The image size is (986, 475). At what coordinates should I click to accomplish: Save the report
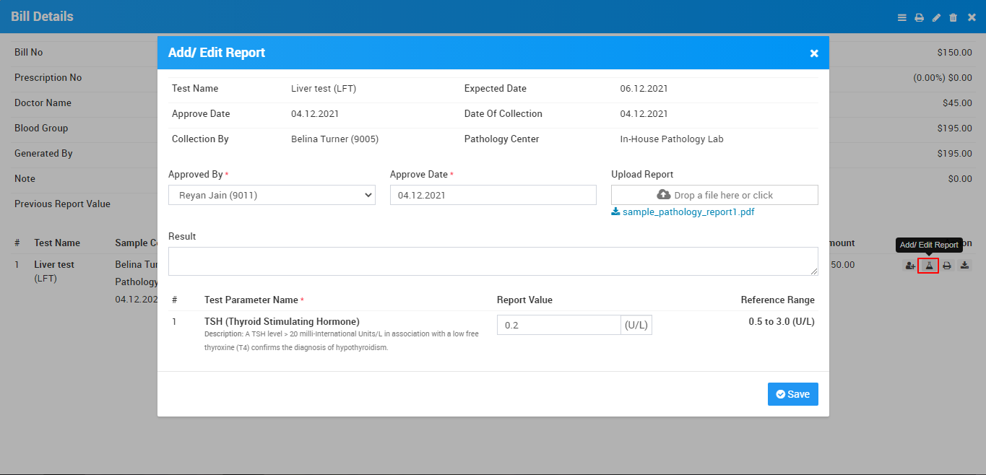(792, 394)
